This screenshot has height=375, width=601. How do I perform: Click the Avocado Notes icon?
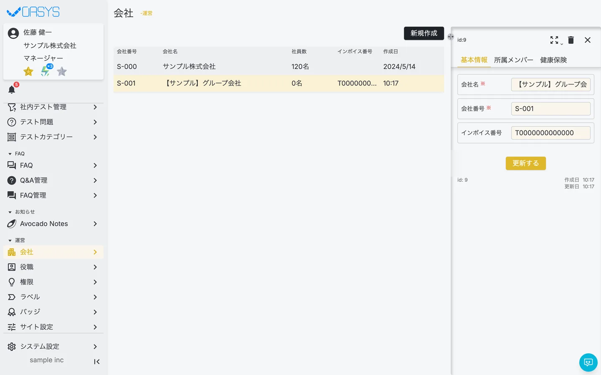tap(12, 224)
